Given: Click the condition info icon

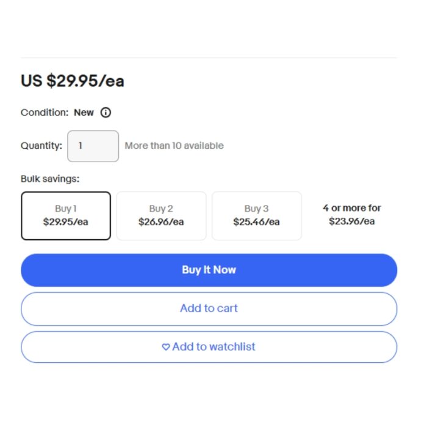Looking at the screenshot, I should (106, 113).
